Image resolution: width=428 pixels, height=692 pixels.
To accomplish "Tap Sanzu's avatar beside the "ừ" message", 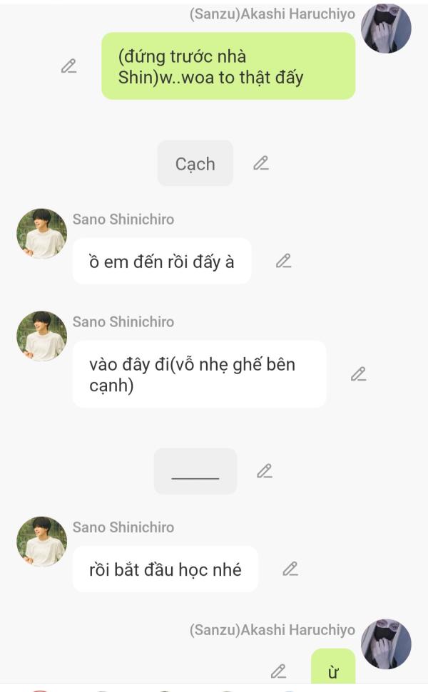I will coord(386,644).
